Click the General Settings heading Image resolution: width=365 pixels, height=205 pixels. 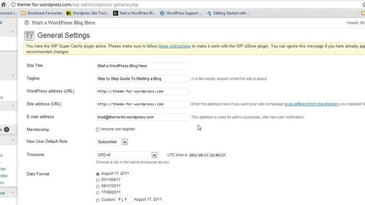point(63,35)
